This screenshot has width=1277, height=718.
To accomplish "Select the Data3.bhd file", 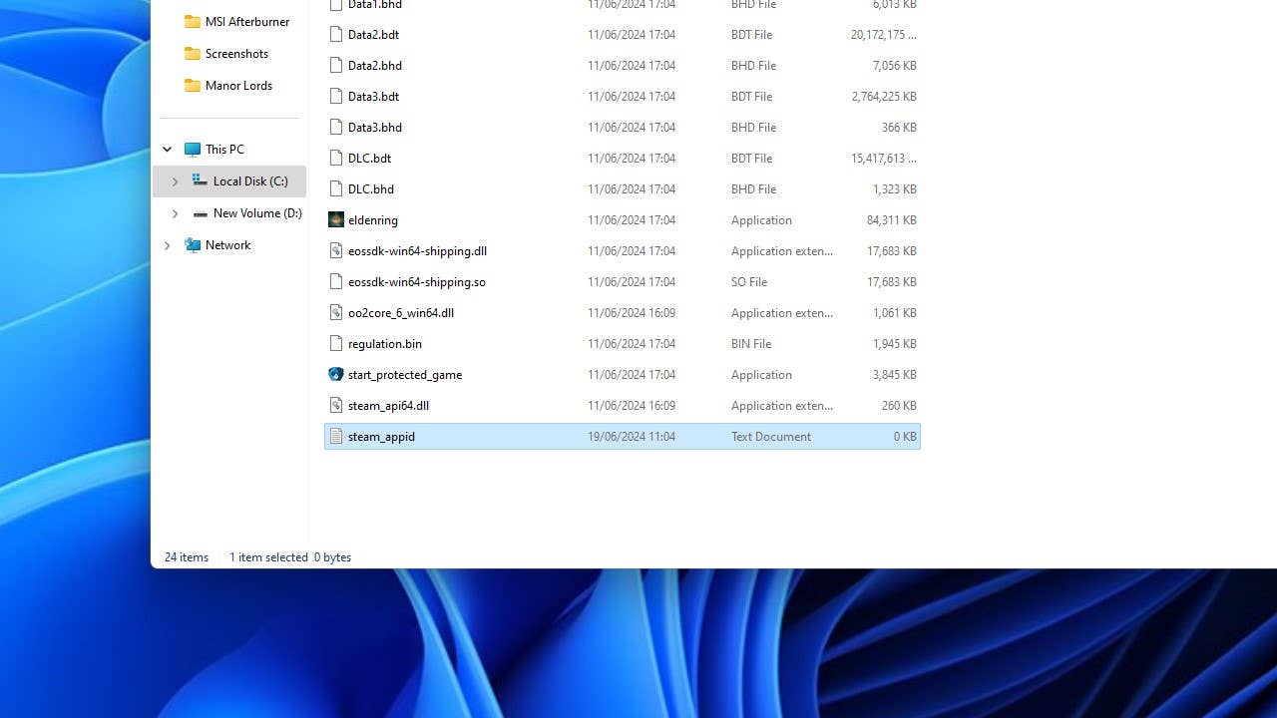I will (374, 128).
